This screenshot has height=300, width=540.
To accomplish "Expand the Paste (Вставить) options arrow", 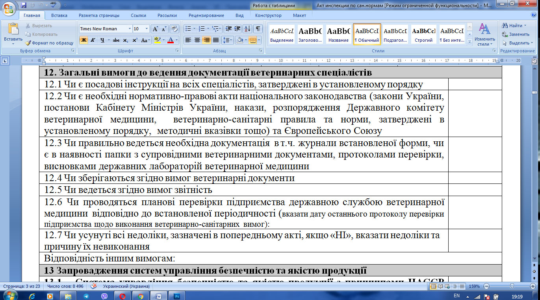I will tap(13, 44).
